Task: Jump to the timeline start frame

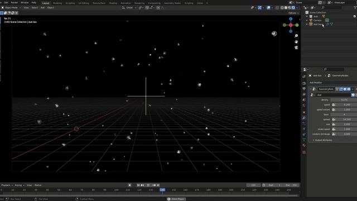Action: tap(138, 185)
